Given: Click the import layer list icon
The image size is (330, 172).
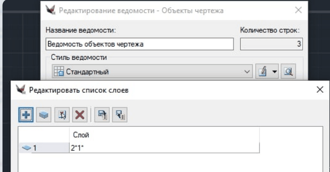Looking at the screenshot, I should pos(119,114).
